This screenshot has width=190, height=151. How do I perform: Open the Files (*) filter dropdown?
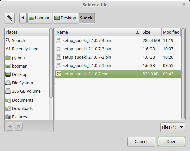[173, 127]
